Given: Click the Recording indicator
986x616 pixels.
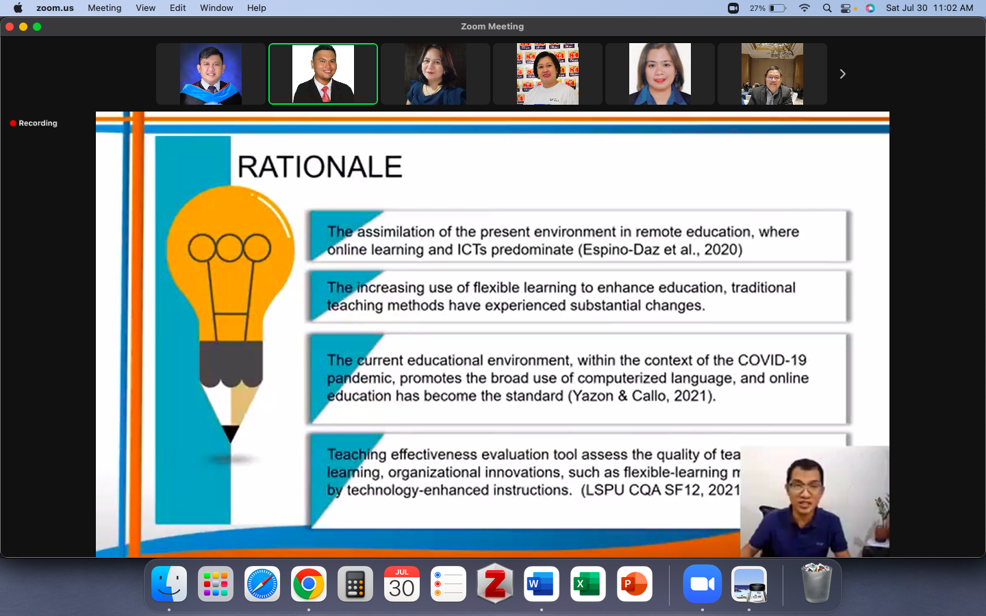Looking at the screenshot, I should (x=34, y=123).
